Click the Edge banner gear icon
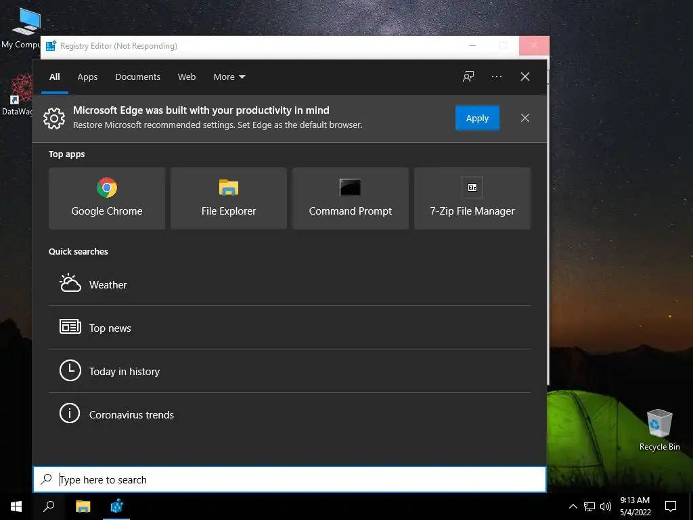Image resolution: width=693 pixels, height=520 pixels. 54,118
